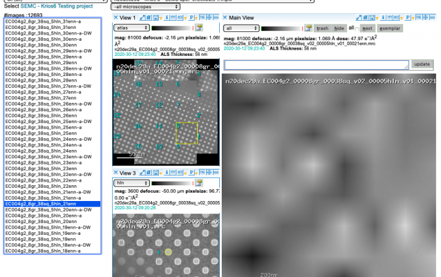The width and height of the screenshot is (441, 277).
Task: Click the View 1 info icon
Action: click(x=167, y=18)
